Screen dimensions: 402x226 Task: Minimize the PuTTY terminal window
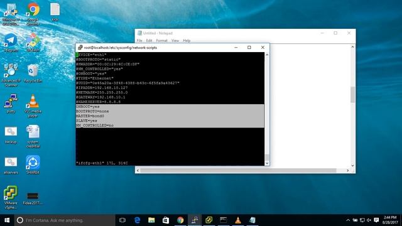[x=236, y=48]
